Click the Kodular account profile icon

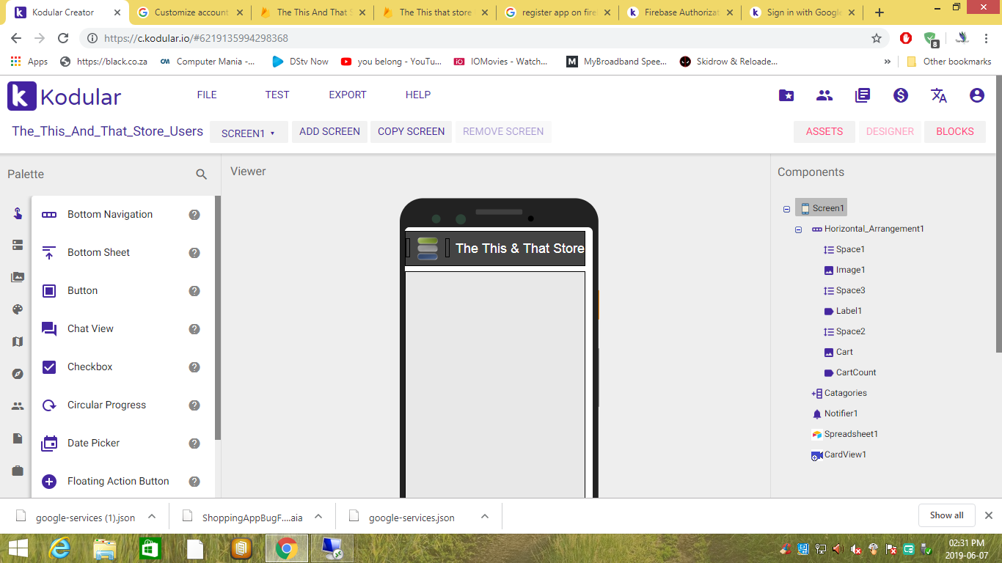[976, 95]
